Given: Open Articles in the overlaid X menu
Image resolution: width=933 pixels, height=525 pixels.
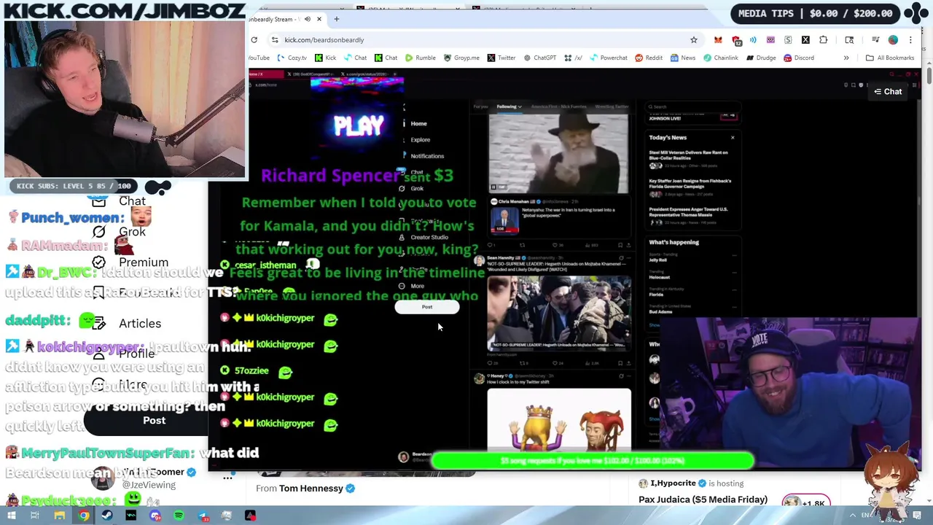Looking at the screenshot, I should coord(128,324).
